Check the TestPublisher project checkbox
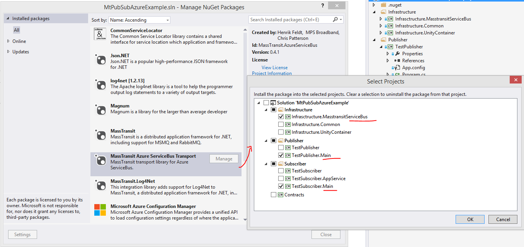Screen dimensions: 524x247 click(281, 148)
